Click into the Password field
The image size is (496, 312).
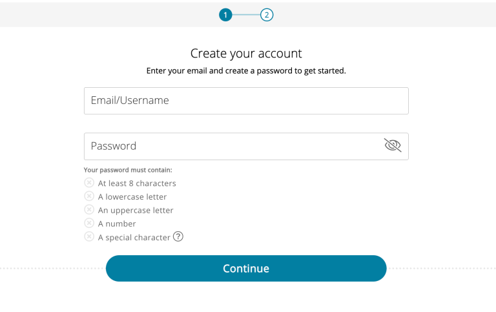tap(232, 147)
